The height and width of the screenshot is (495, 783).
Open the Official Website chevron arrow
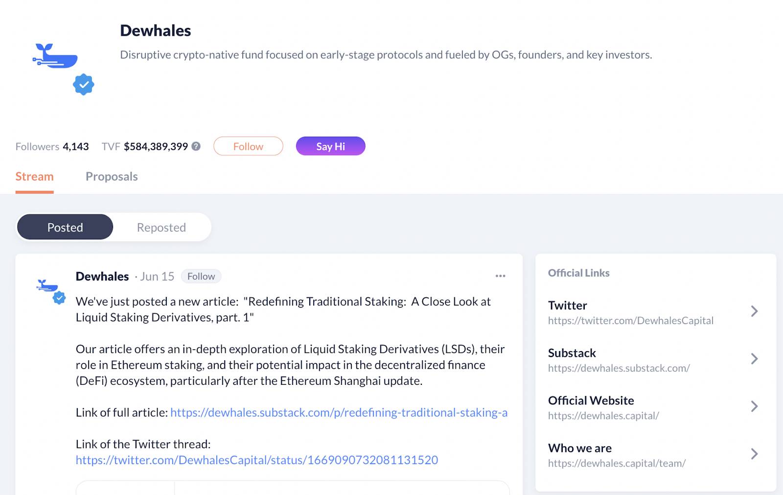(x=754, y=406)
